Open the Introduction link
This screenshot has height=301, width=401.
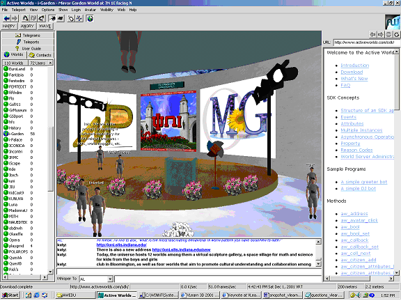(x=355, y=65)
